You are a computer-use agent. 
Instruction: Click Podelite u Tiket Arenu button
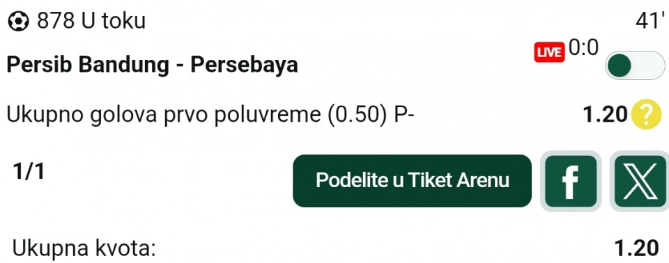[x=412, y=181]
